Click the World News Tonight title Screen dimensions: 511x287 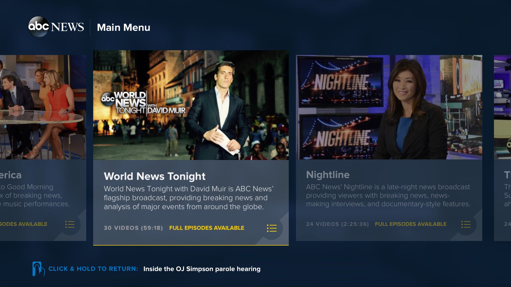pyautogui.click(x=155, y=176)
